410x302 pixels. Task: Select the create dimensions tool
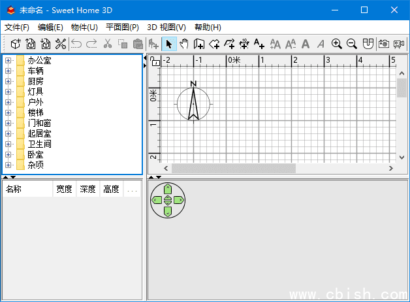244,44
